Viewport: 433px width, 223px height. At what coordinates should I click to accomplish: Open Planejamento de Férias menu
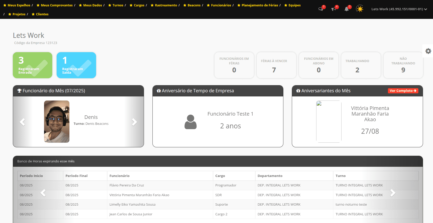258,5
